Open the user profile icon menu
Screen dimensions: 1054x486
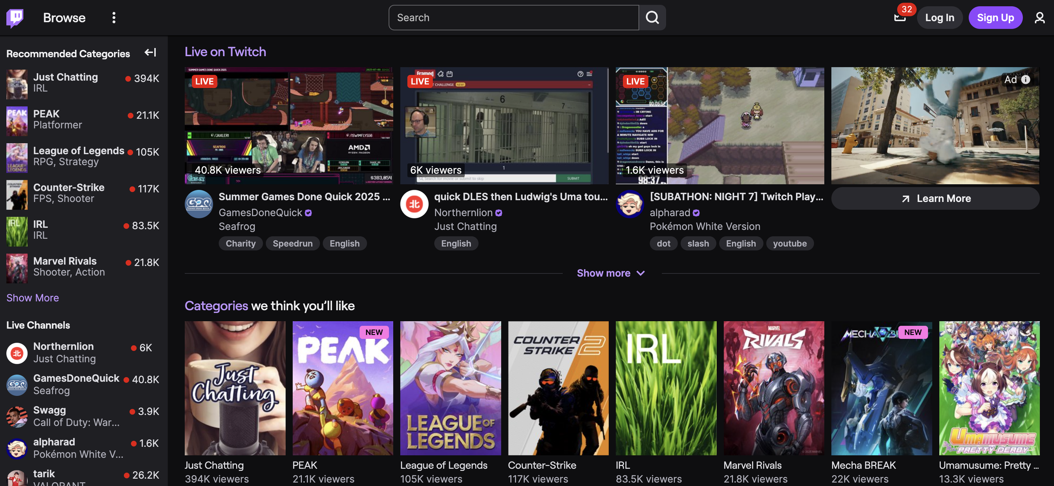[1039, 18]
